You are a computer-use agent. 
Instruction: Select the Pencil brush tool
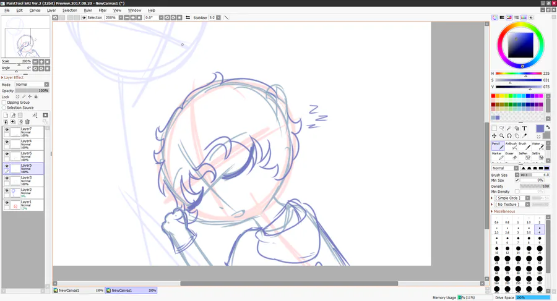tap(498, 146)
